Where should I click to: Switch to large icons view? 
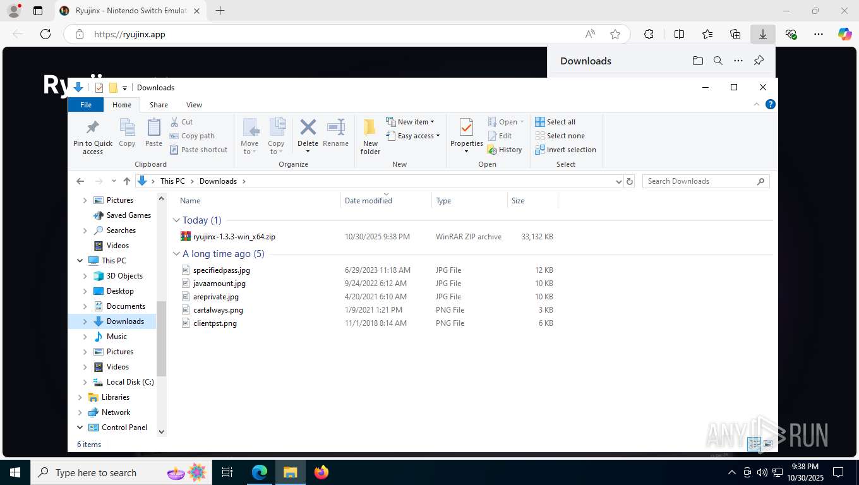click(x=768, y=445)
